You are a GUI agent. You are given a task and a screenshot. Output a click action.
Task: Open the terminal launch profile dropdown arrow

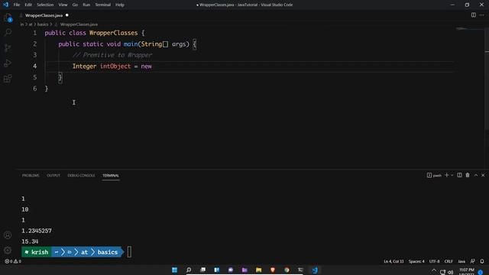452,175
